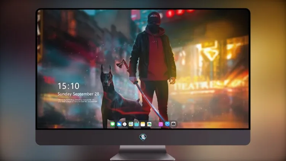Open the App Store from dock
Screen dimensions: 286x161
(167, 124)
